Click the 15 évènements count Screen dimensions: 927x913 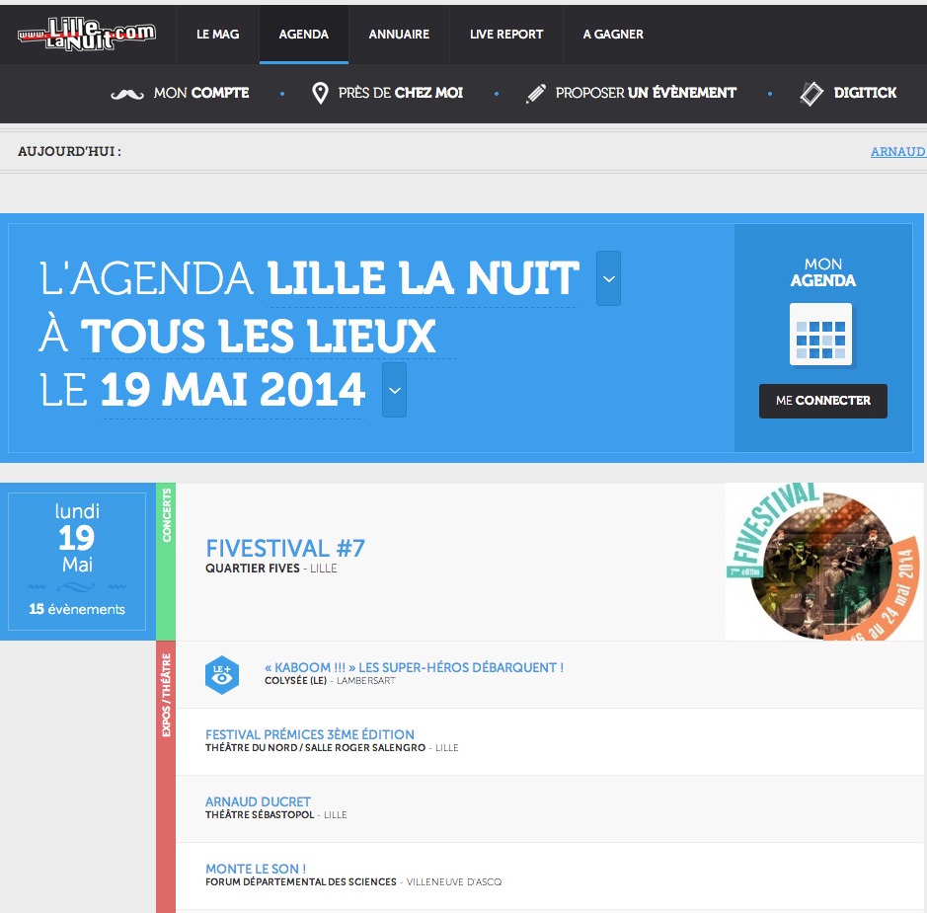(x=77, y=609)
